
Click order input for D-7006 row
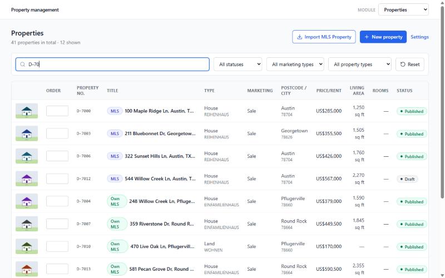click(57, 156)
